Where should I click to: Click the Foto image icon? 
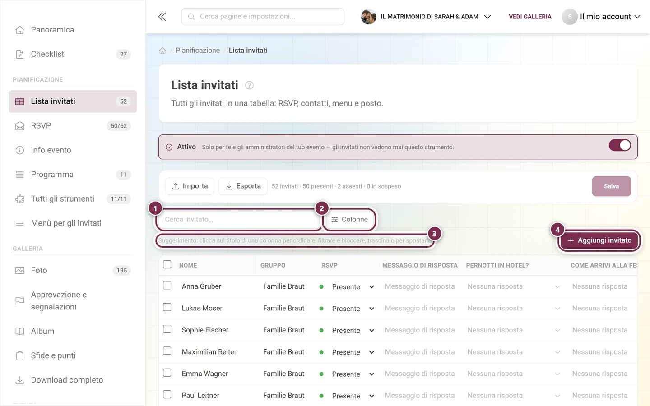[x=20, y=271]
